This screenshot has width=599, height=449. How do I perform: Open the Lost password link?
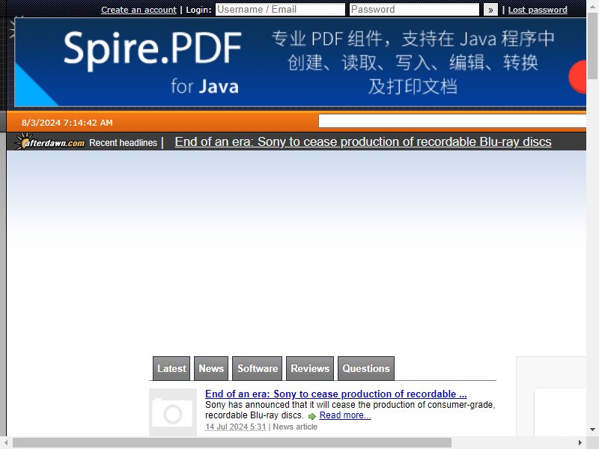(x=538, y=10)
